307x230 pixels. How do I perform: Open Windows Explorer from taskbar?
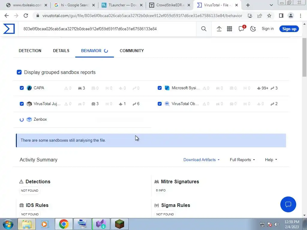point(27,224)
